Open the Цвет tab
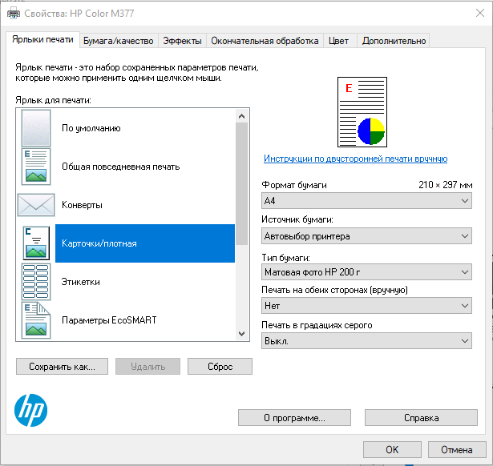Screen dimensions: 493x466 338,41
